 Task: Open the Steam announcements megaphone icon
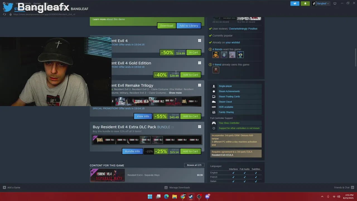(295, 3)
